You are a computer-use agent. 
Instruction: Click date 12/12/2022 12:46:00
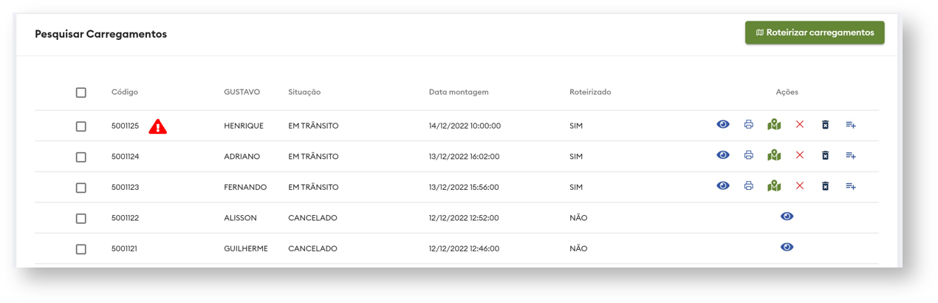click(x=464, y=249)
